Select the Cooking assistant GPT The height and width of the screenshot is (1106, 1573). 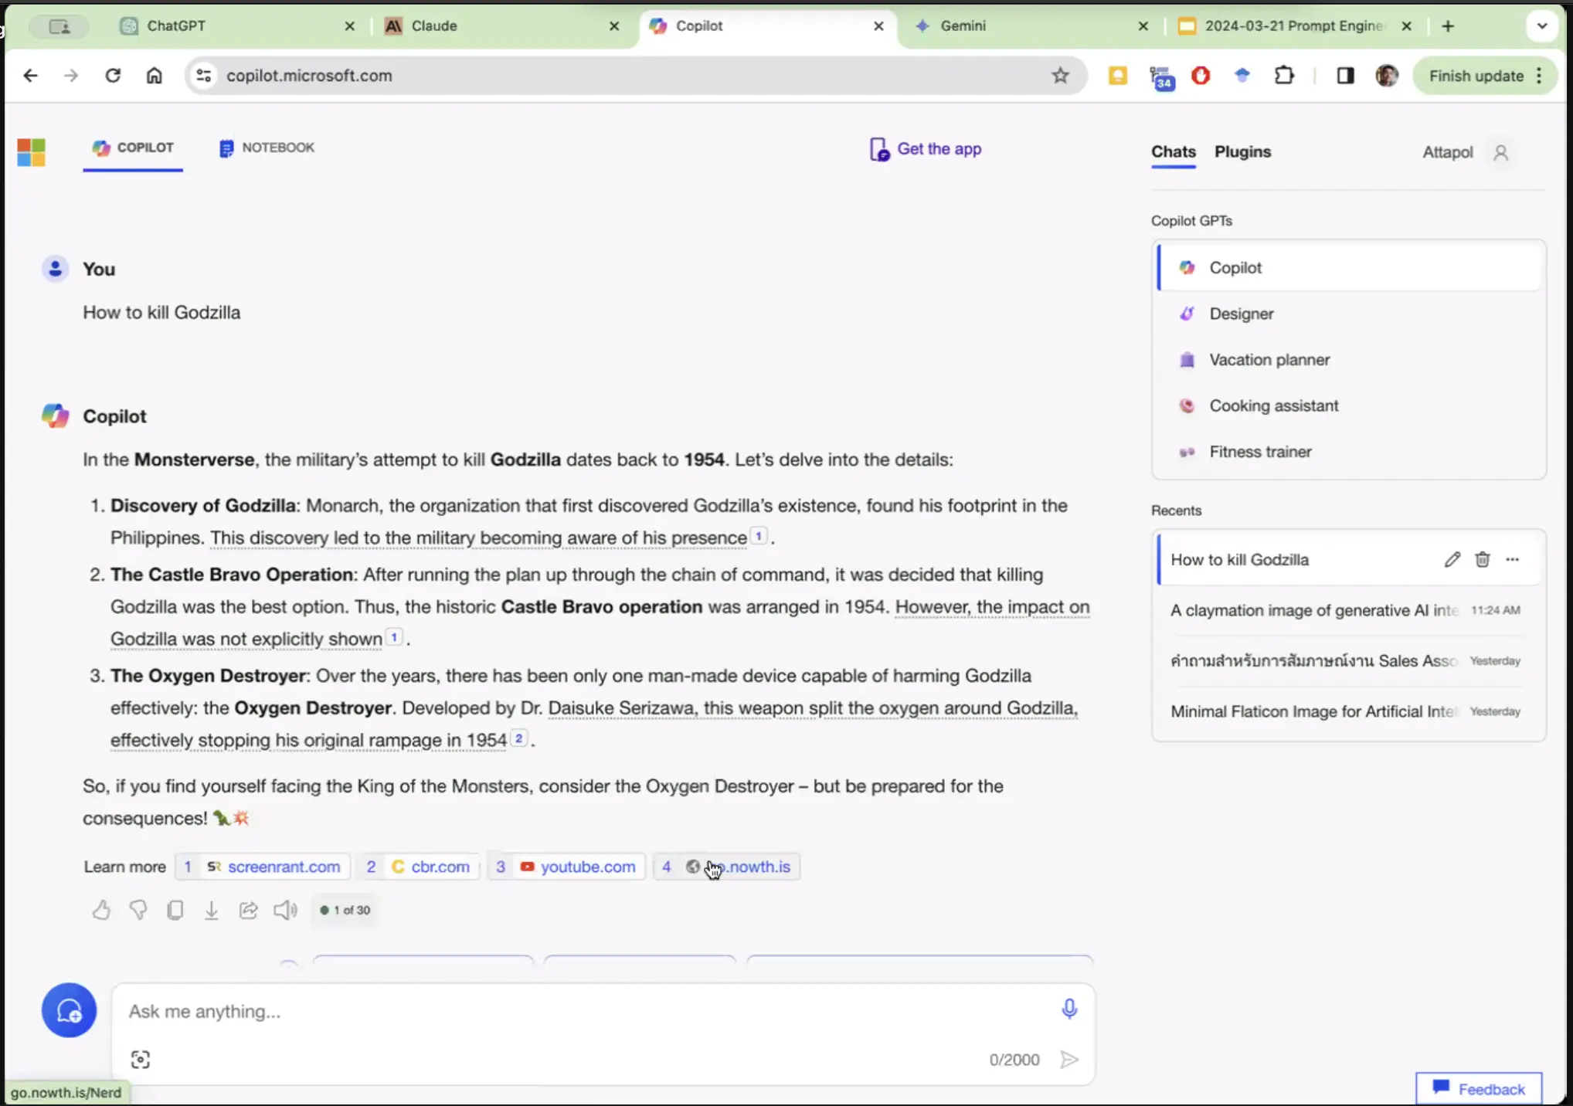(x=1350, y=405)
